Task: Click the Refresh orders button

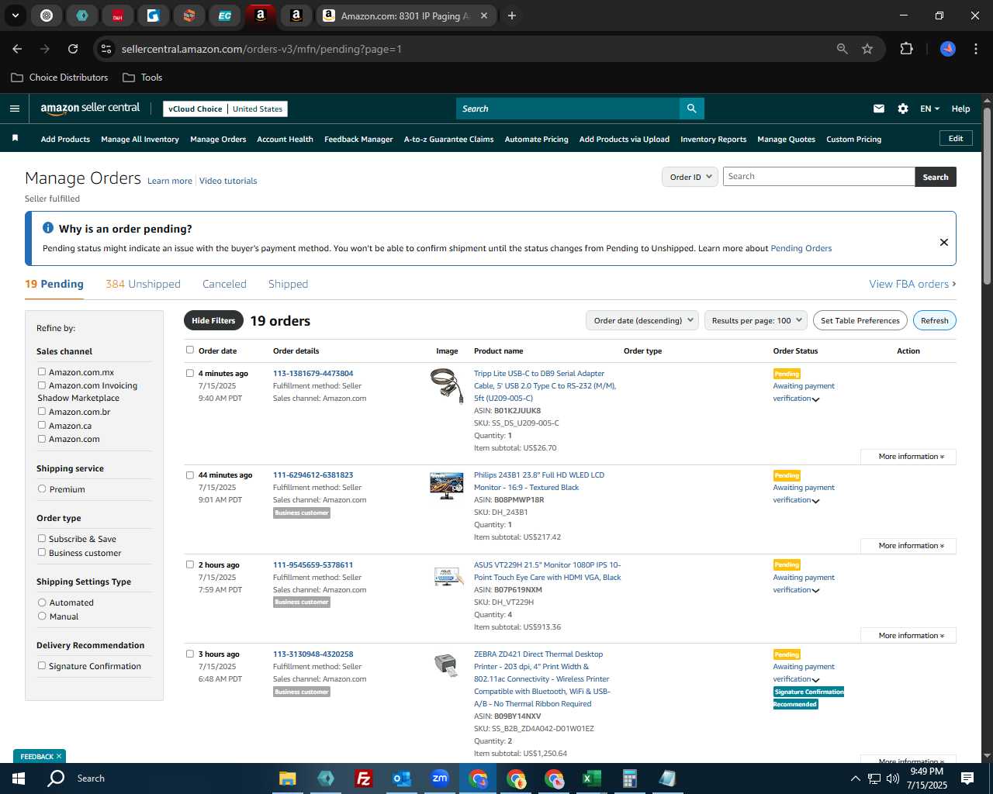Action: click(x=934, y=320)
